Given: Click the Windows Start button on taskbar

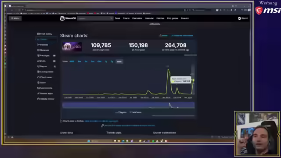Looking at the screenshot, I should pos(89,141).
